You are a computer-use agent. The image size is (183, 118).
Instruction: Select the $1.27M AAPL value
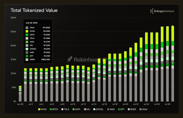click(x=47, y=42)
